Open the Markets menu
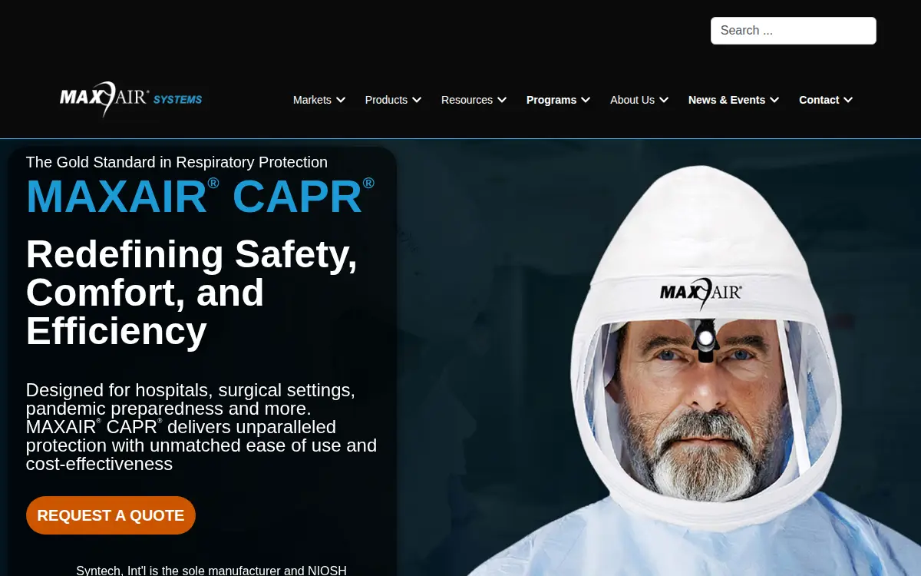Screen dimensions: 921x576 (x=312, y=100)
